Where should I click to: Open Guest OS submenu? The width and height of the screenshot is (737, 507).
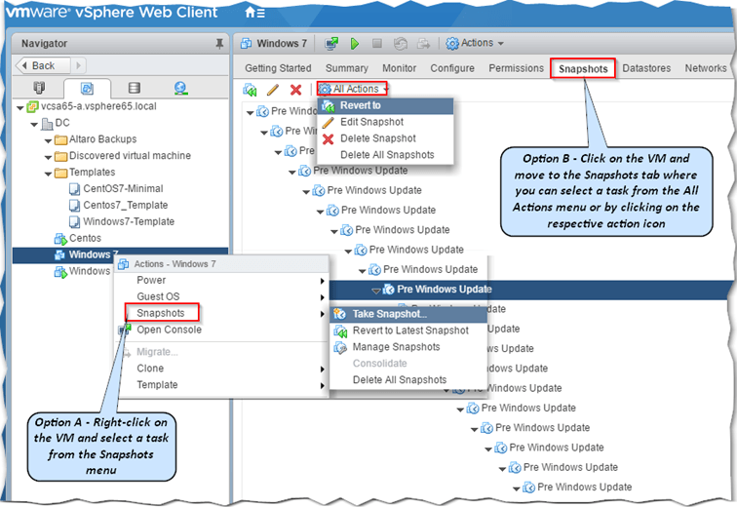(x=221, y=297)
